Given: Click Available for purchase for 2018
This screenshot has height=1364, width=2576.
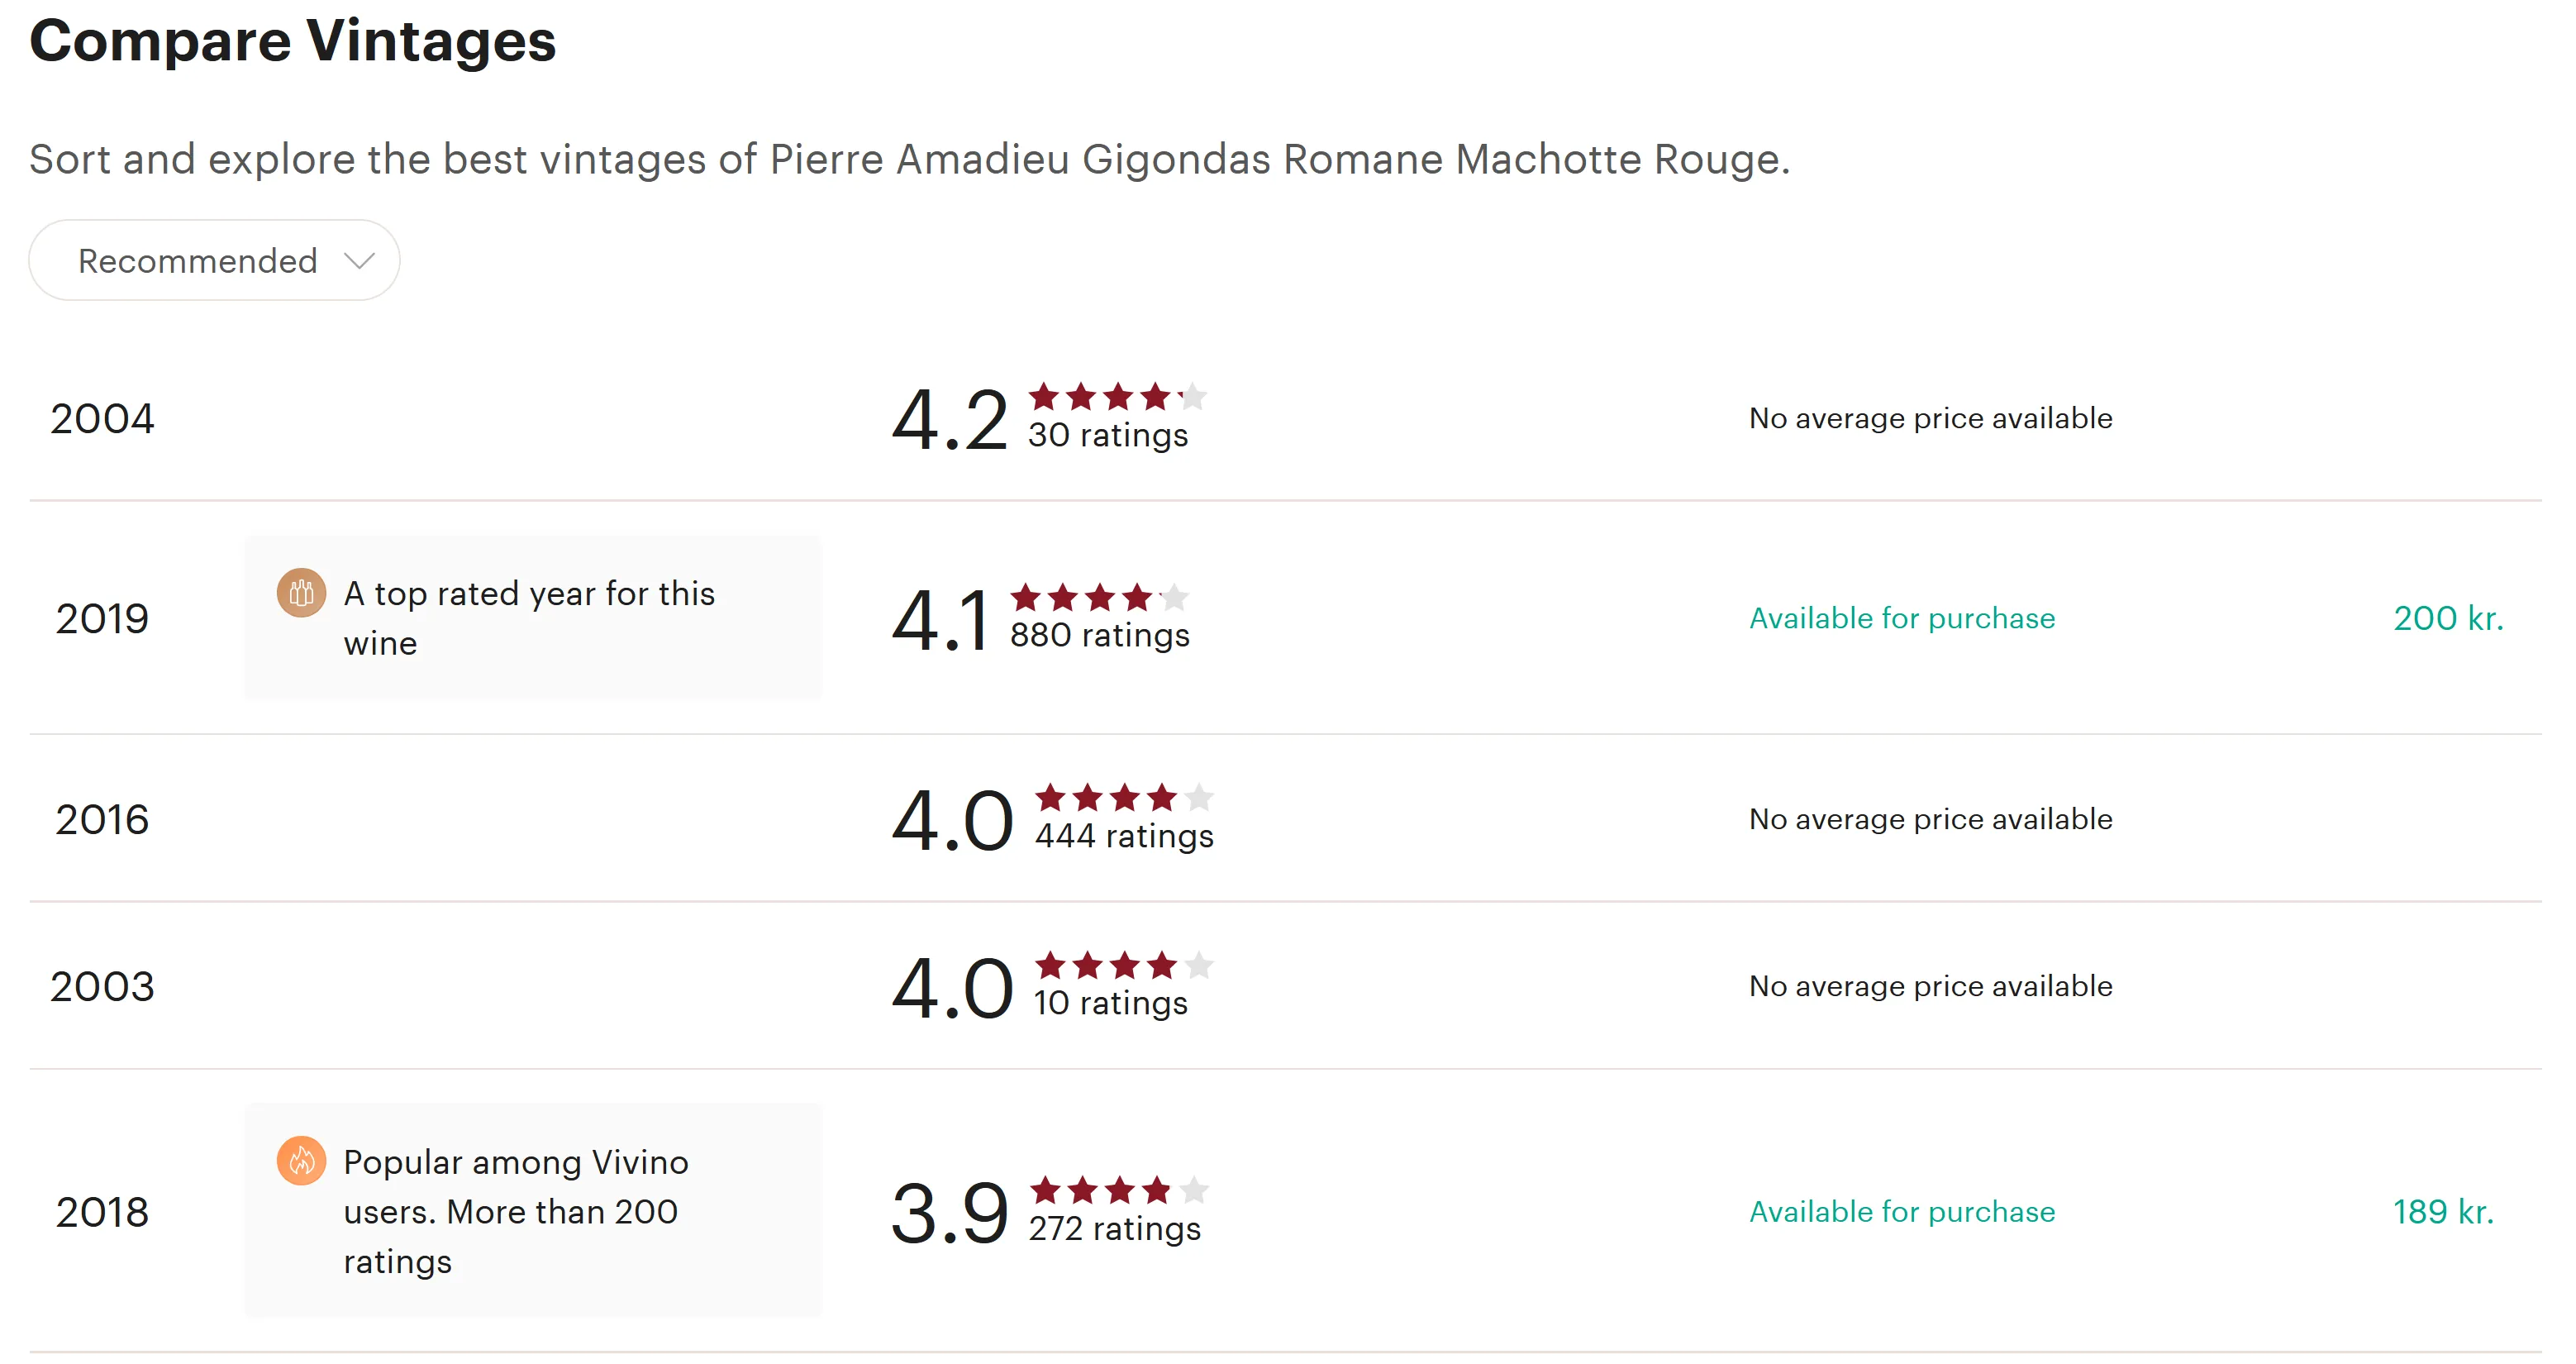Looking at the screenshot, I should tap(1901, 1212).
